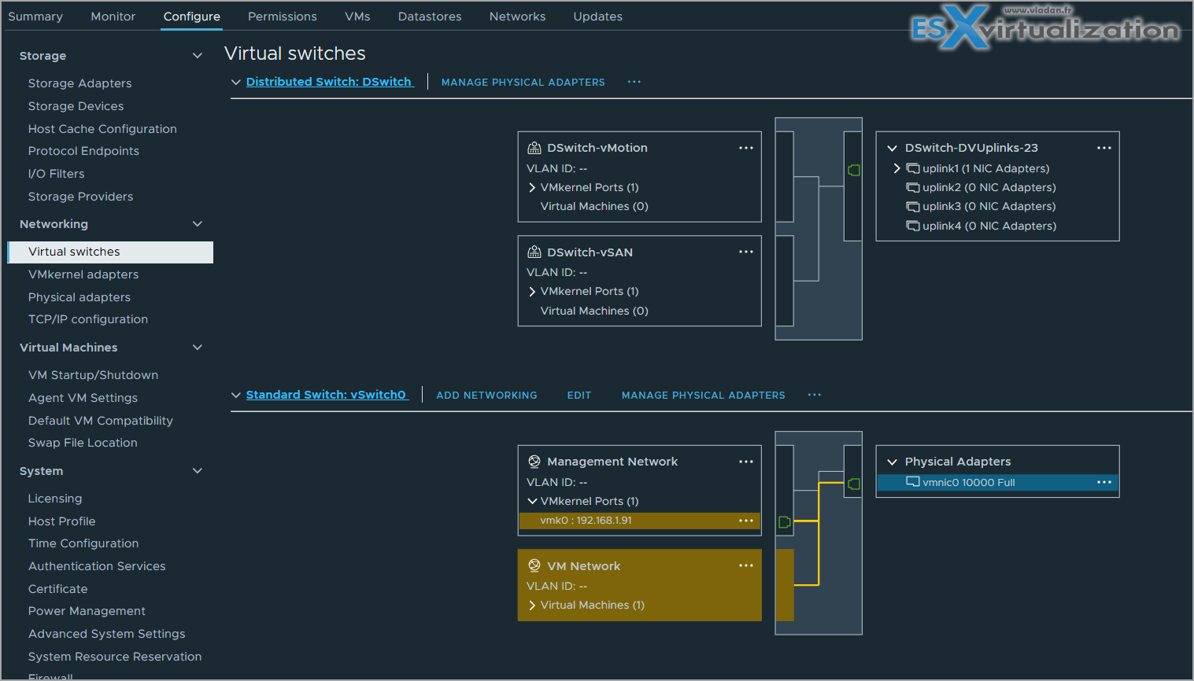Click the Management Network globe icon
Screen dimensions: 1194x681
click(x=534, y=462)
